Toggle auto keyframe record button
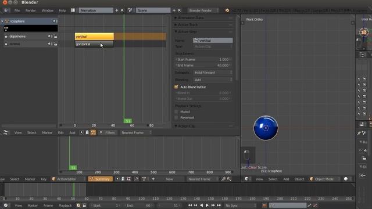372x209 pixels. click(x=264, y=205)
